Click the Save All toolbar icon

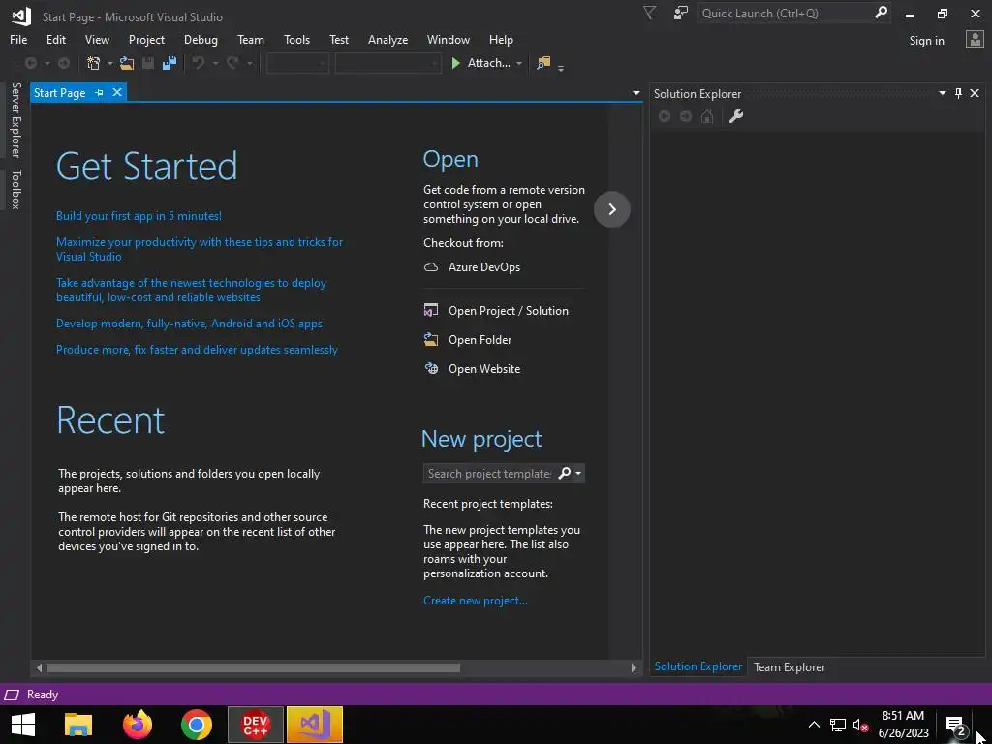[170, 63]
